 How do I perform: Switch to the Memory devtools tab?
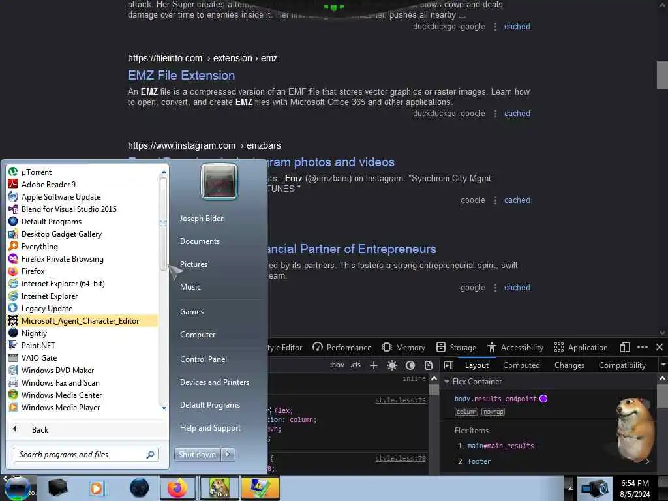click(403, 347)
